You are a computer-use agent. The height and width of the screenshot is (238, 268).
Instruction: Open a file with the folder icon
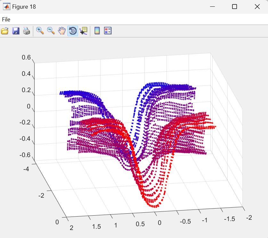4,31
